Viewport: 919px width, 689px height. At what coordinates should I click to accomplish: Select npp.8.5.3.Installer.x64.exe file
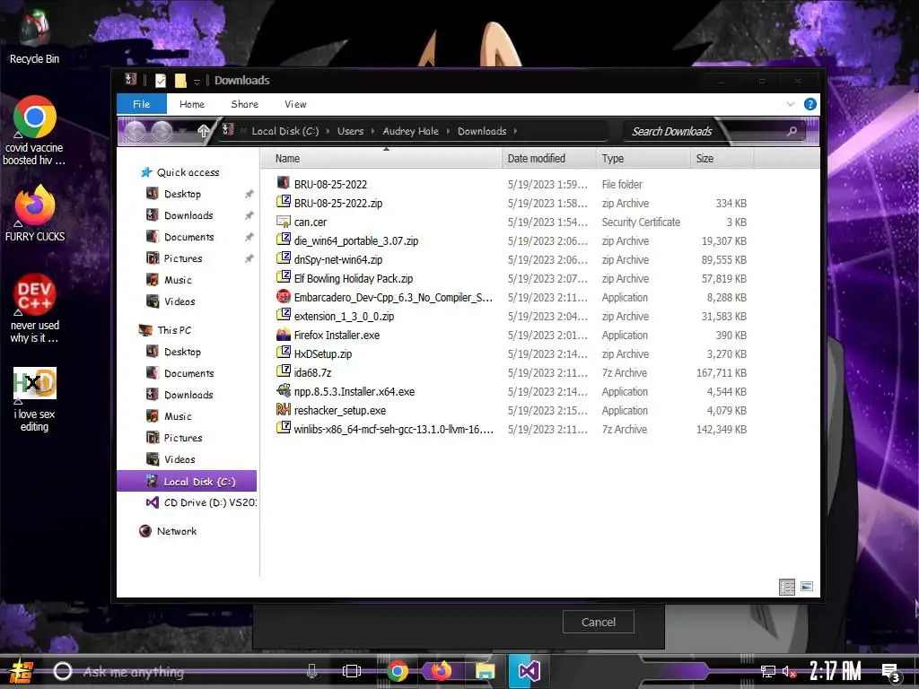point(346,391)
